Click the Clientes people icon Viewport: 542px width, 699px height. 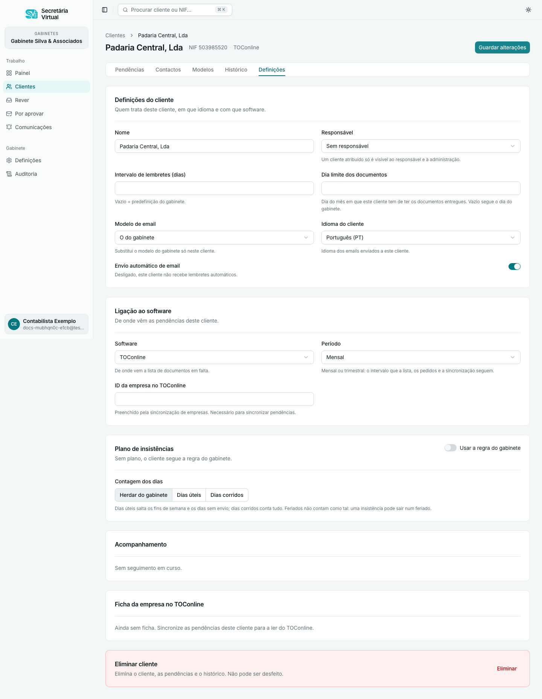point(9,87)
